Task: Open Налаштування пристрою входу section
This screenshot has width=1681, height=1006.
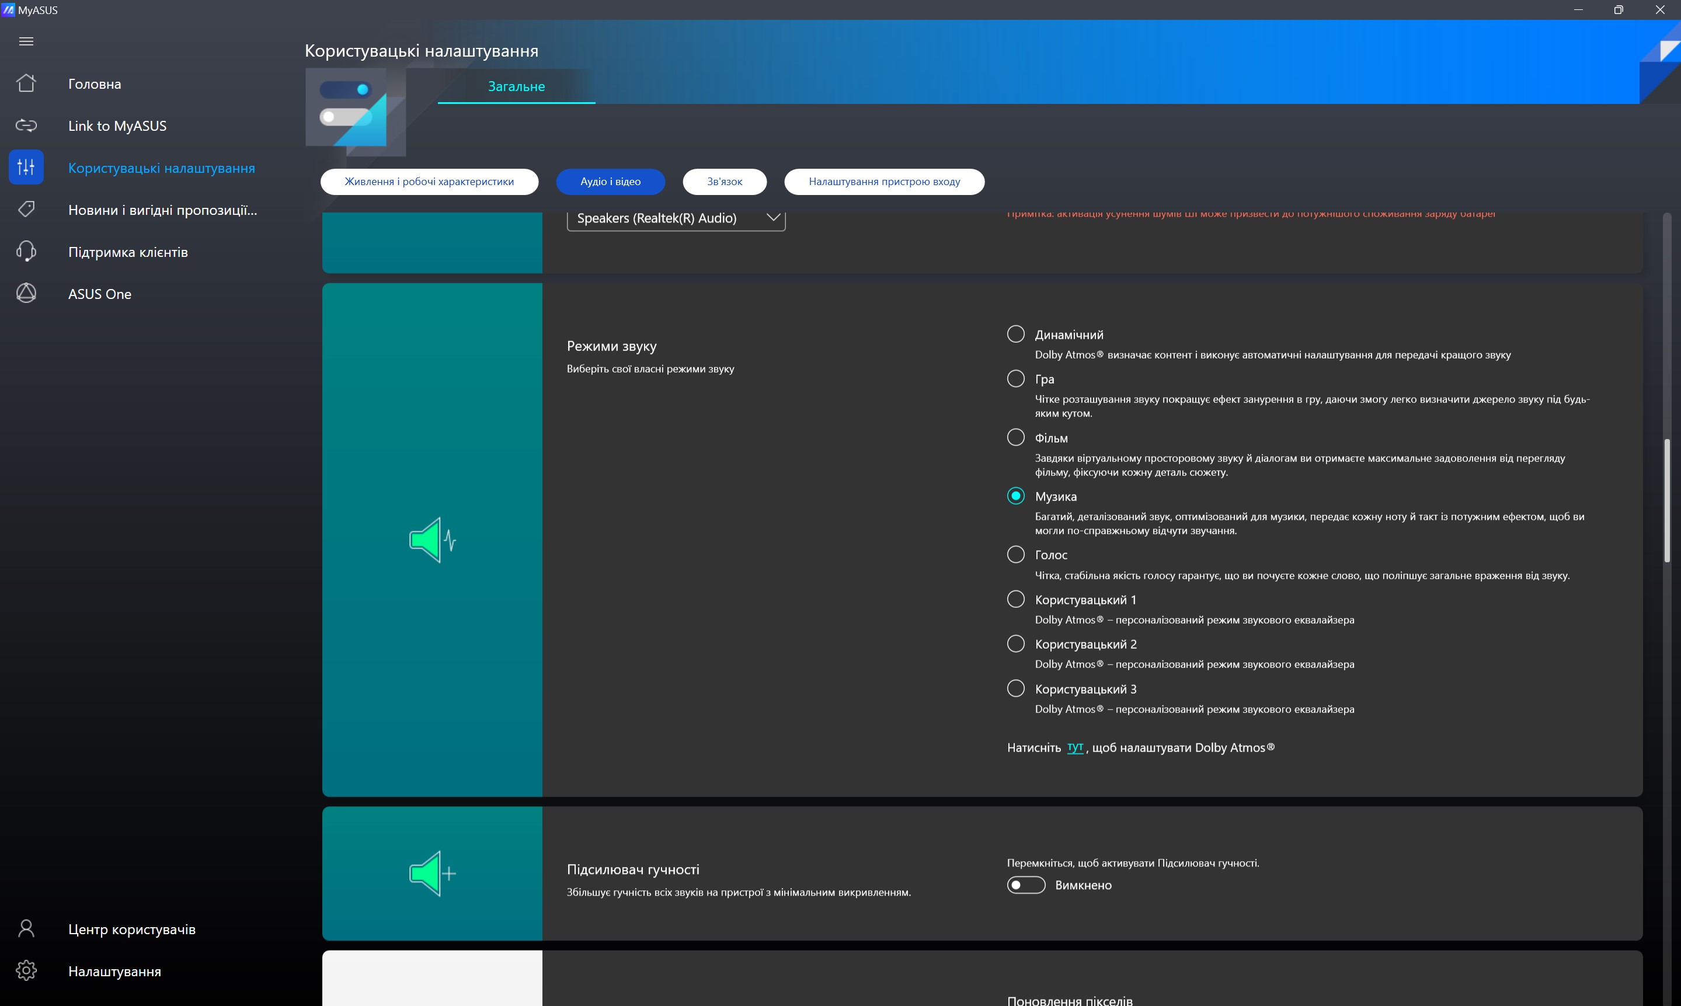Action: [x=883, y=182]
